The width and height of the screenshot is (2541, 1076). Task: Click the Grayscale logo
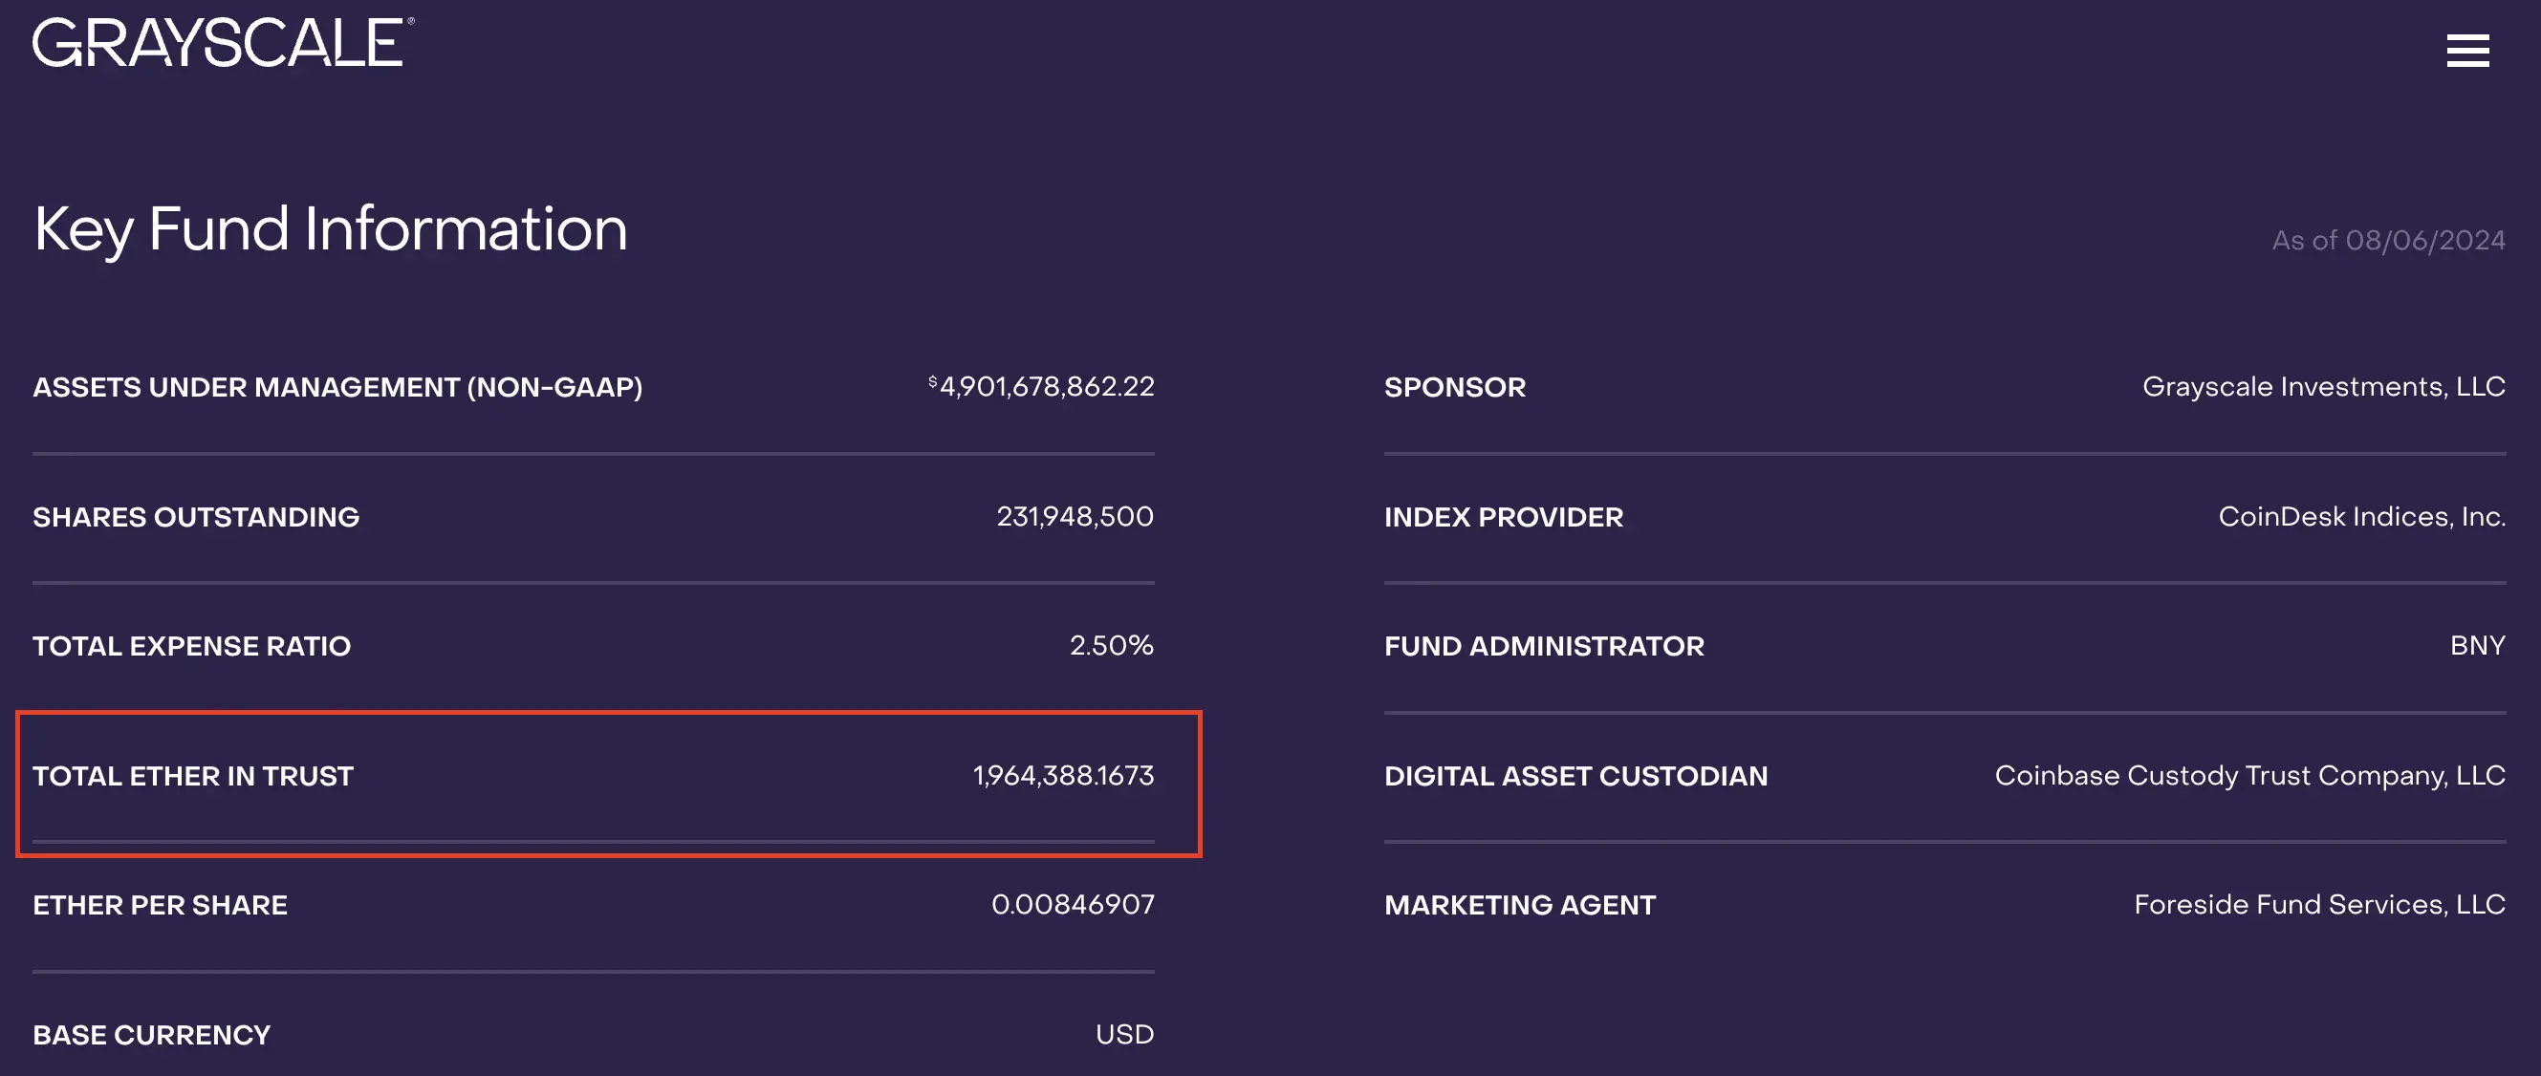[x=219, y=43]
